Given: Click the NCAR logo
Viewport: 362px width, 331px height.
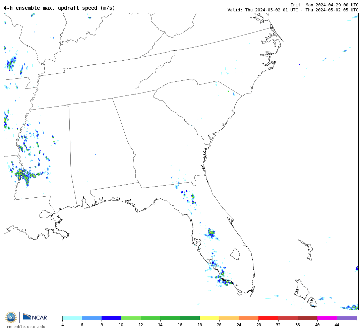Looking at the screenshot, I should [35, 317].
